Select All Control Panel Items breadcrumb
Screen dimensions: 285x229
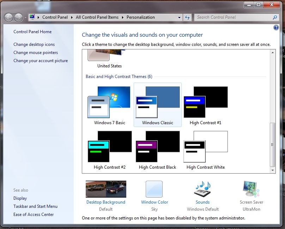97,17
